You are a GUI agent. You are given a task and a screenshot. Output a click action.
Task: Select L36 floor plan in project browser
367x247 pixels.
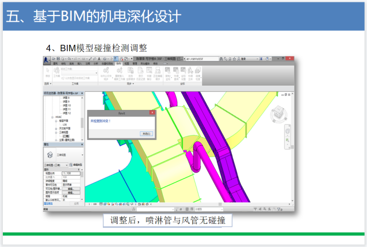click(64, 124)
